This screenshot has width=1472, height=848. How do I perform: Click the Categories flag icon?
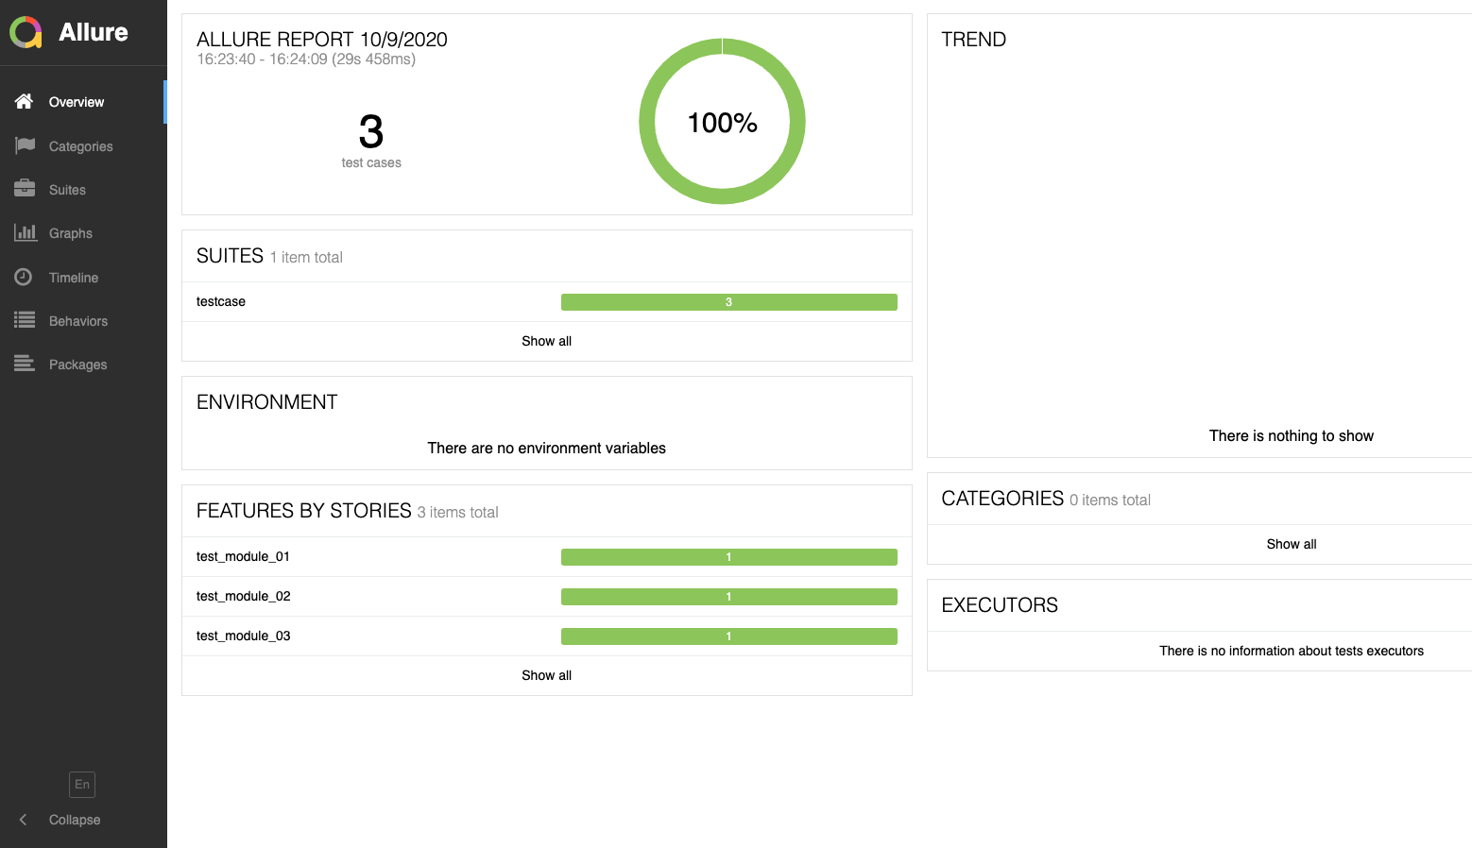[25, 145]
